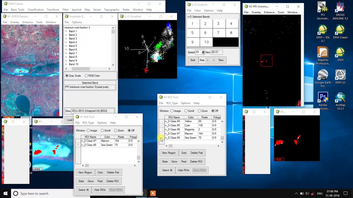This screenshot has height=198, width=353.
Task: Set #1 ROI Tool window to Off
Action: tap(129, 130)
